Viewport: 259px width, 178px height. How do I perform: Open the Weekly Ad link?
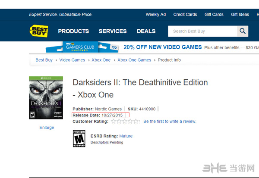pyautogui.click(x=155, y=14)
